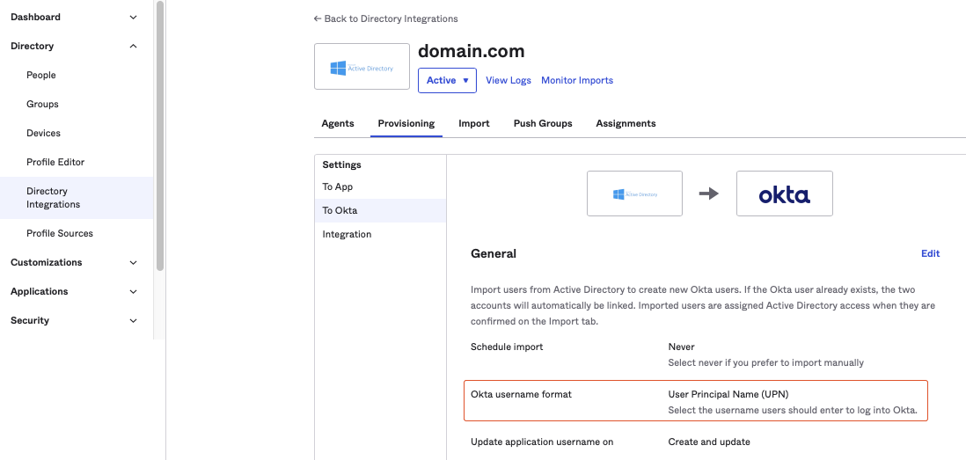Go back to Directory Integrations

click(385, 18)
